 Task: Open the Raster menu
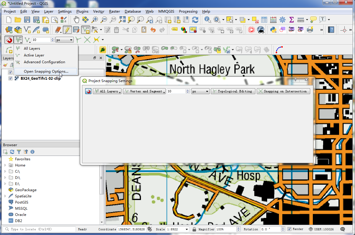click(114, 11)
